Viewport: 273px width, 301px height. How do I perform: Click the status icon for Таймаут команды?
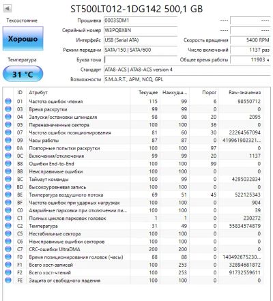[x=8, y=179]
